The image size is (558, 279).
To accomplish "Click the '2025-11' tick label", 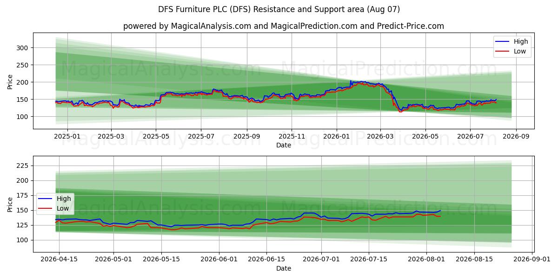I will [292, 136].
